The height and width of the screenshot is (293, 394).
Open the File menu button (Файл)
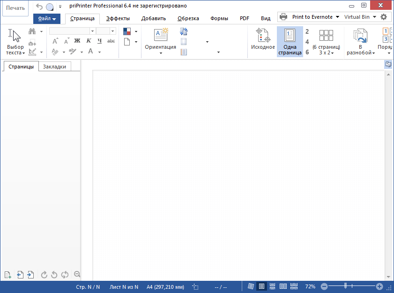tap(47, 19)
